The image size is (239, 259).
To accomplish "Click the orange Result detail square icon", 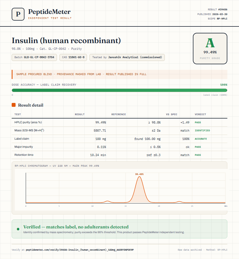I will tap(14, 105).
